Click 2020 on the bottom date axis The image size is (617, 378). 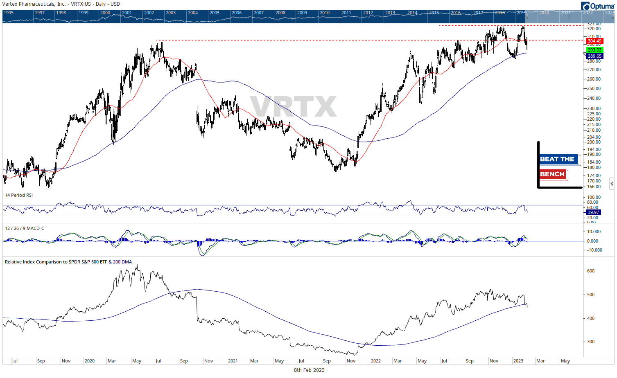pyautogui.click(x=89, y=361)
